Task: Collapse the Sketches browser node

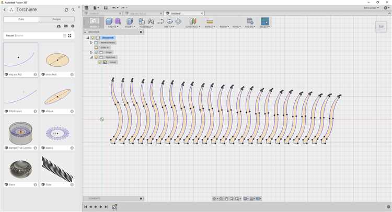Action: pos(91,57)
